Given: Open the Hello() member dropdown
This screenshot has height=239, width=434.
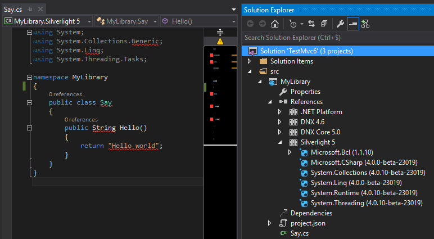Looking at the screenshot, I should [x=199, y=21].
